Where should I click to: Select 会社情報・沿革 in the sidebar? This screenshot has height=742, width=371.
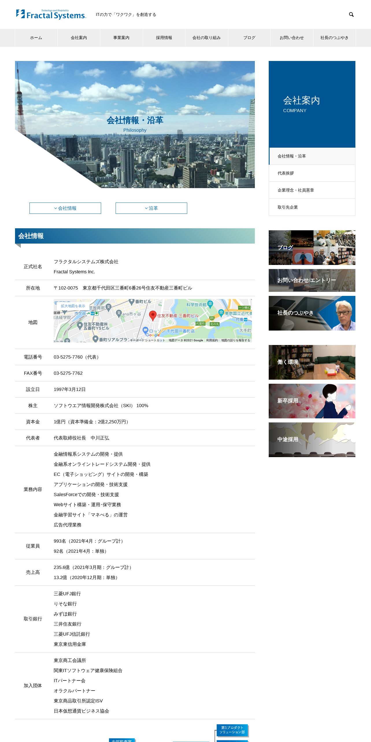312,156
